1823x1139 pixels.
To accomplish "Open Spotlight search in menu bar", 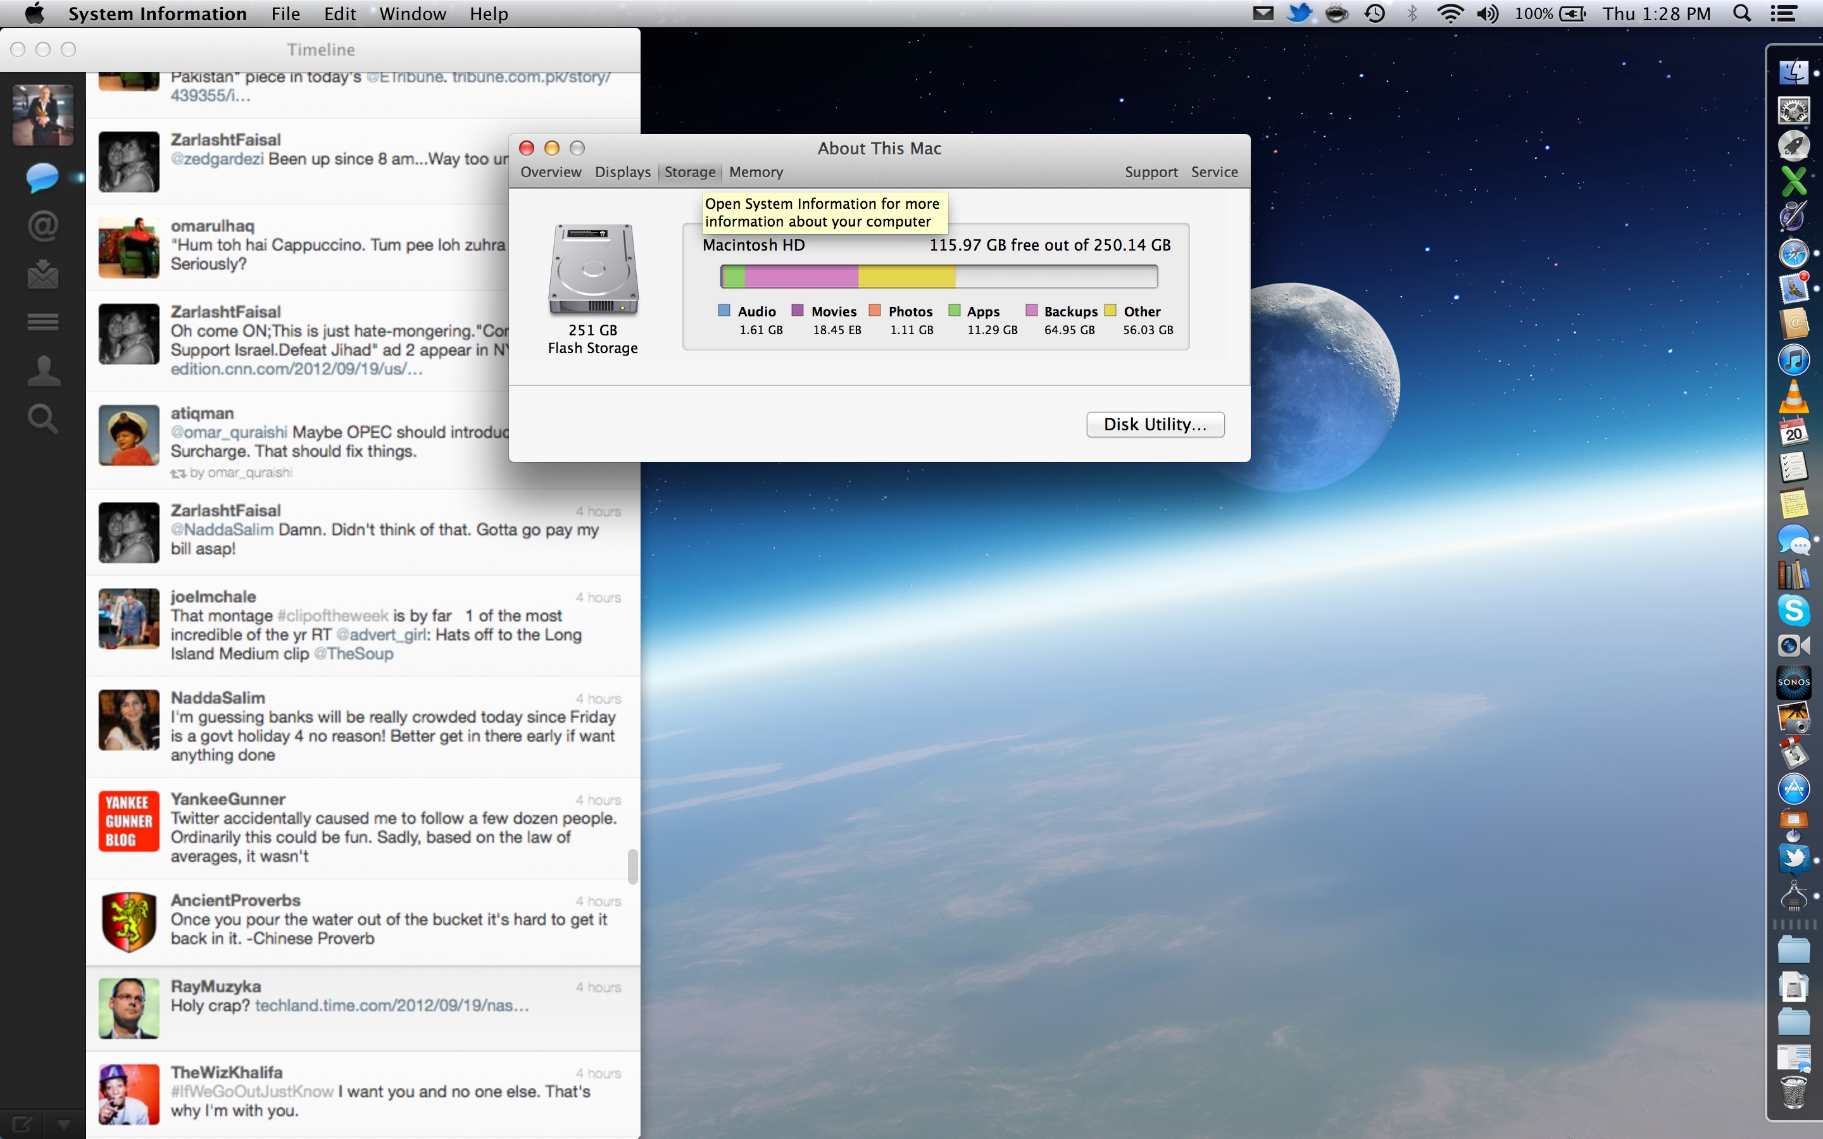I will coord(1741,13).
